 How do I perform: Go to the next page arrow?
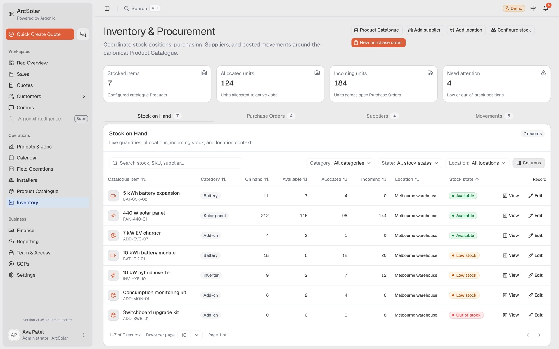(x=539, y=335)
